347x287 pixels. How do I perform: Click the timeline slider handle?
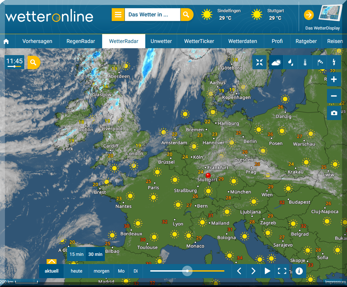click(x=187, y=271)
